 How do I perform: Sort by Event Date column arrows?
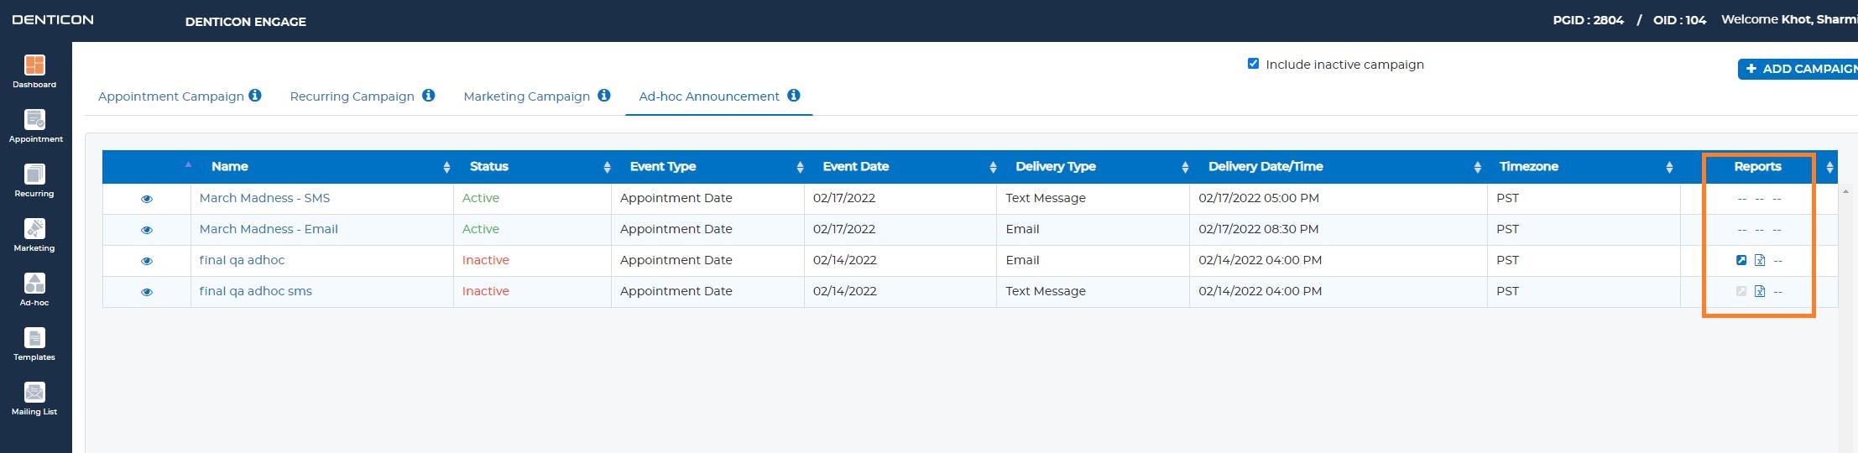(x=993, y=167)
